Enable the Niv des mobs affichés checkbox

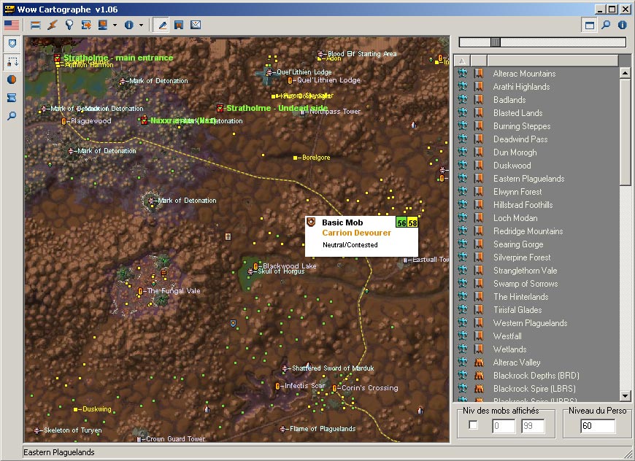[x=473, y=425]
